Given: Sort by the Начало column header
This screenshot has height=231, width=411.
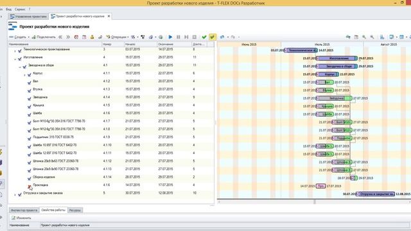Looking at the screenshot, I should pyautogui.click(x=141, y=44).
